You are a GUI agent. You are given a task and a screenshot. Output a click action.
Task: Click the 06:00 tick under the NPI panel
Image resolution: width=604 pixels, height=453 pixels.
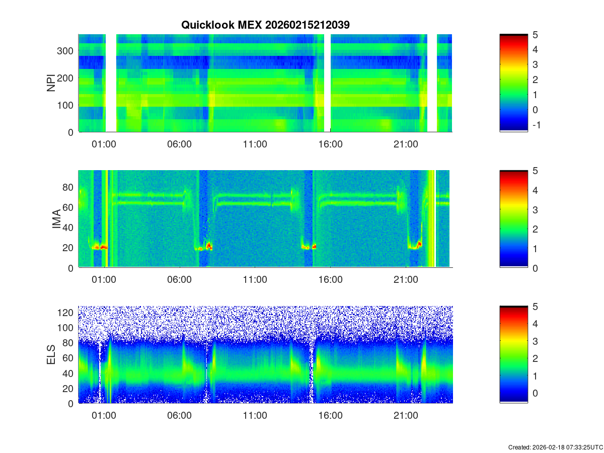click(179, 144)
